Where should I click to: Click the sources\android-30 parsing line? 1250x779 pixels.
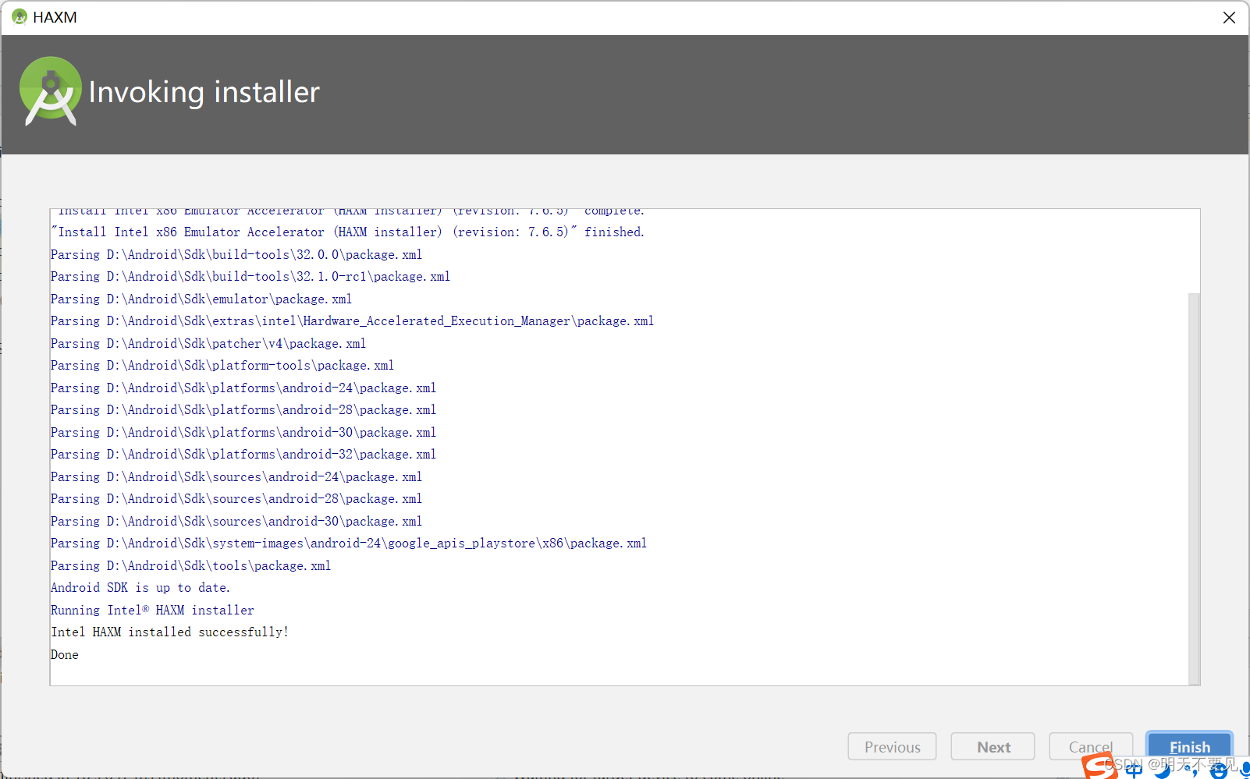click(x=236, y=521)
